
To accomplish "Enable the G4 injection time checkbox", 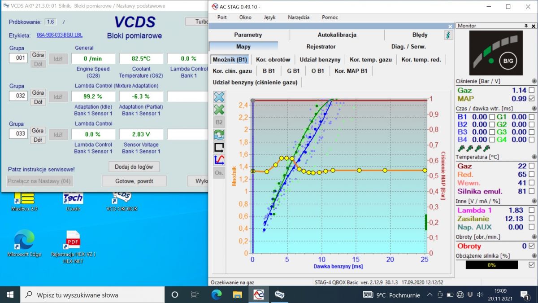I will click(531, 140).
